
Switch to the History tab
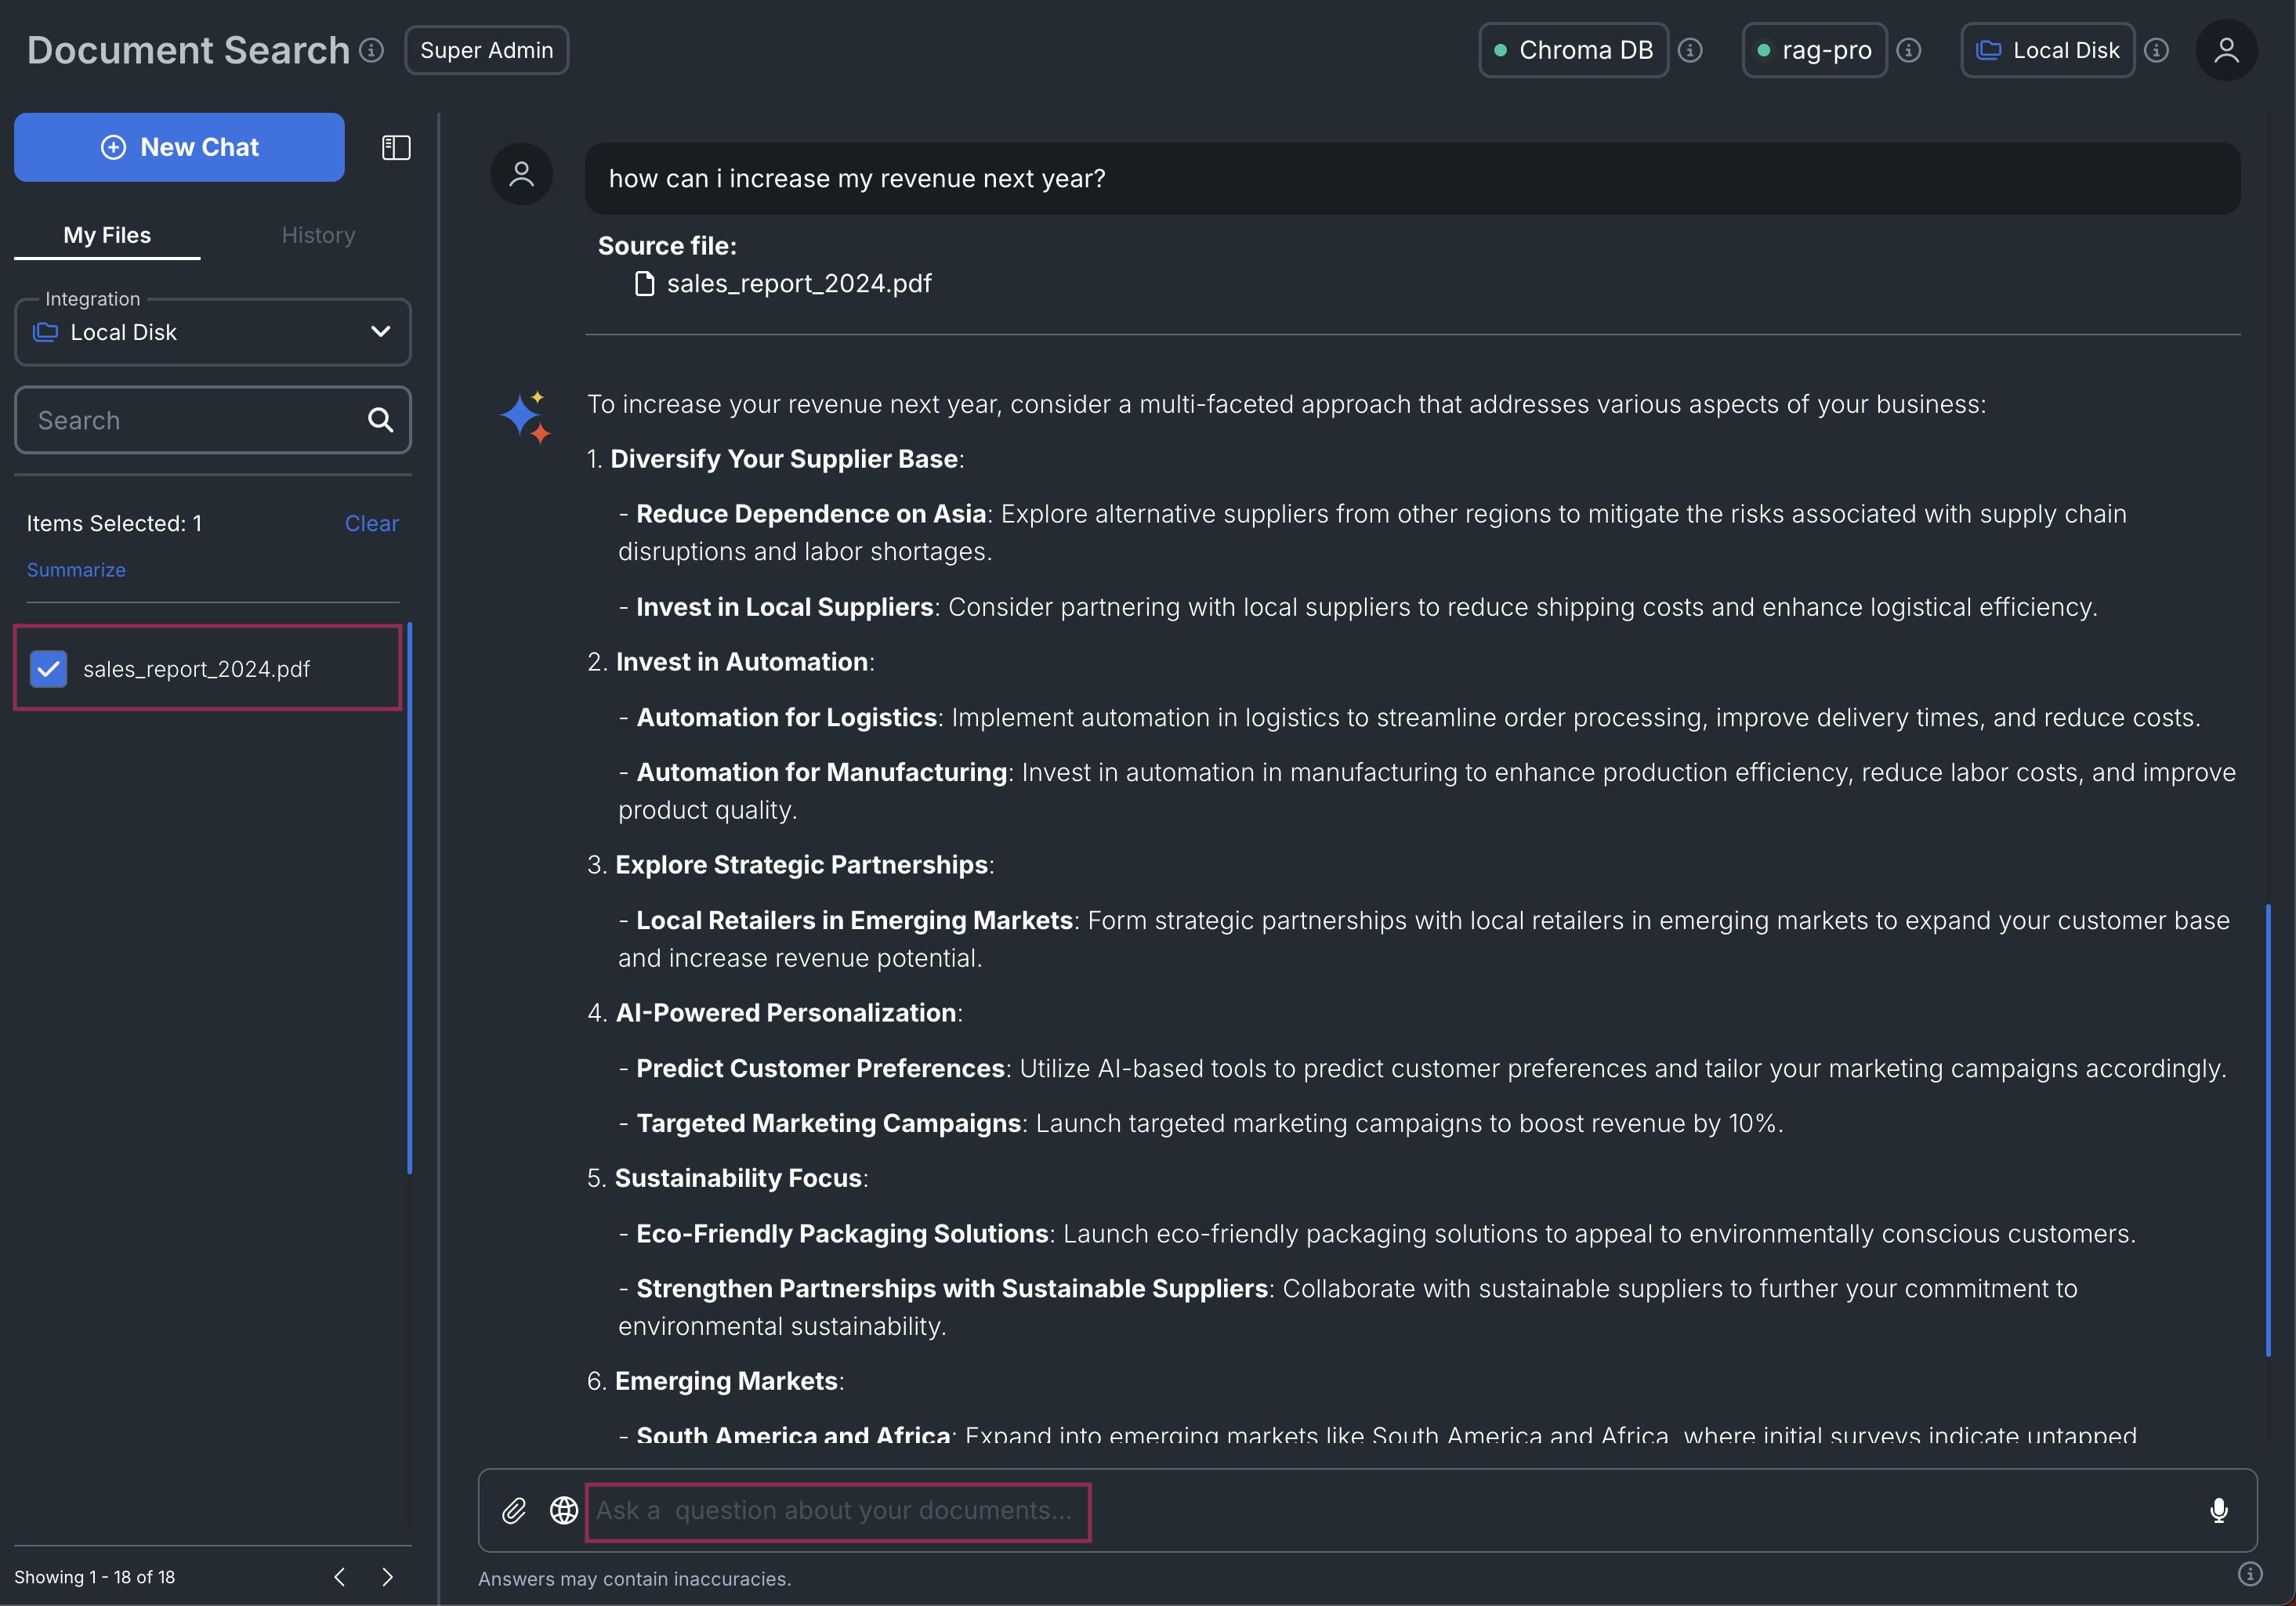318,235
